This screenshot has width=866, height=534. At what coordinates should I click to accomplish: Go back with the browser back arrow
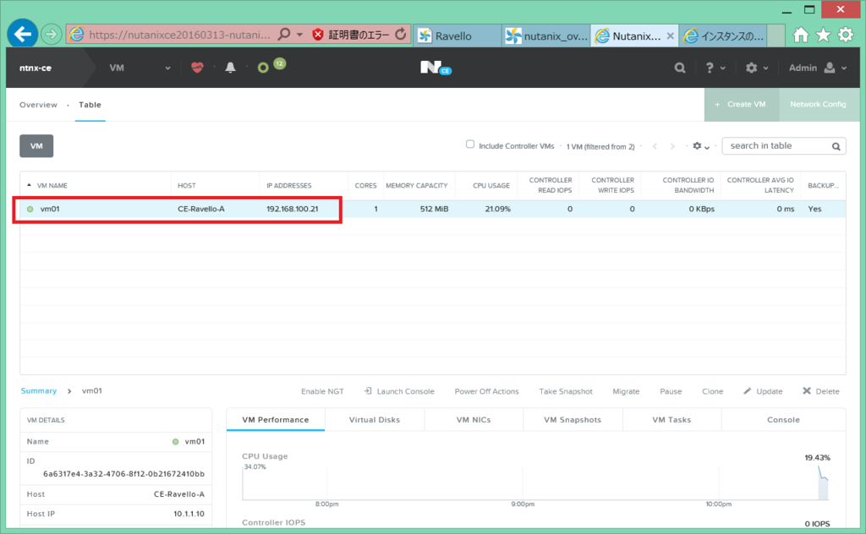[x=23, y=34]
